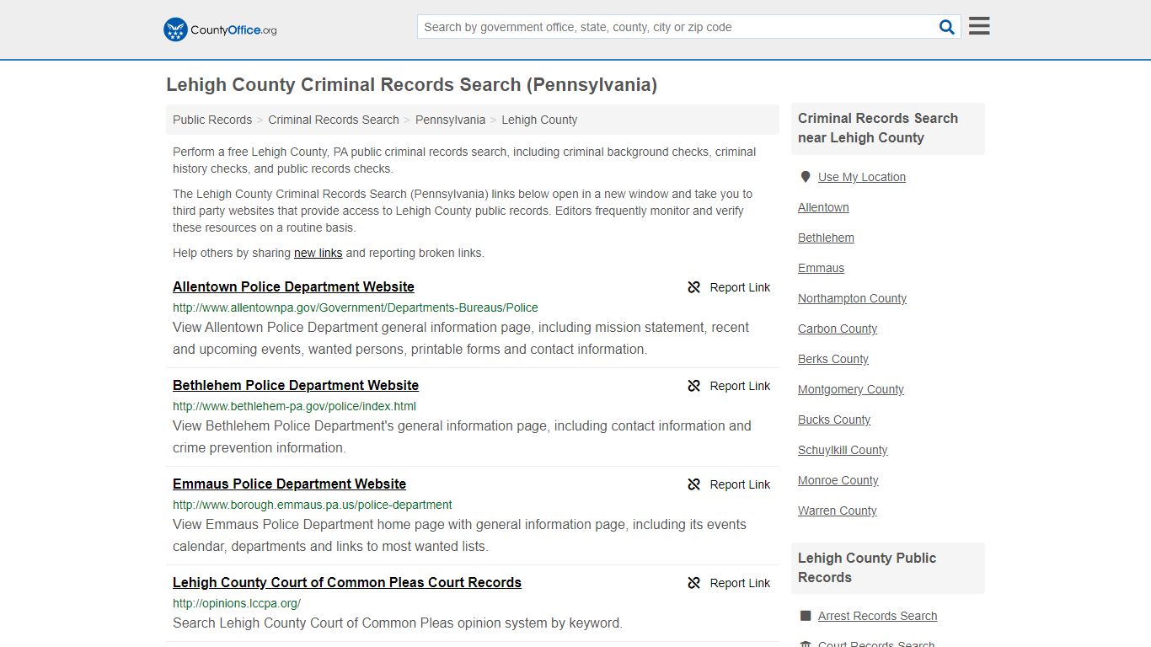Go to Lehigh County breadcrumb
This screenshot has width=1151, height=647.
[x=539, y=120]
